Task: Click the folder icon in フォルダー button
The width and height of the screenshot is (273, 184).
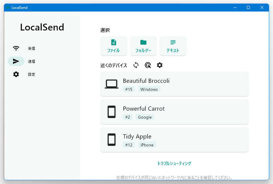Action: point(143,42)
